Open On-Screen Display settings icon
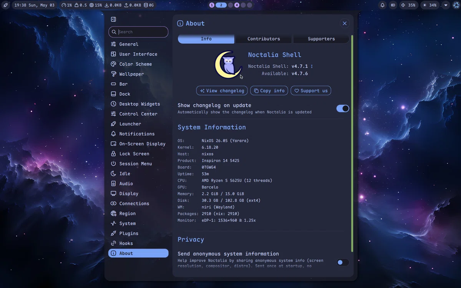Image resolution: width=461 pixels, height=288 pixels. [x=113, y=144]
